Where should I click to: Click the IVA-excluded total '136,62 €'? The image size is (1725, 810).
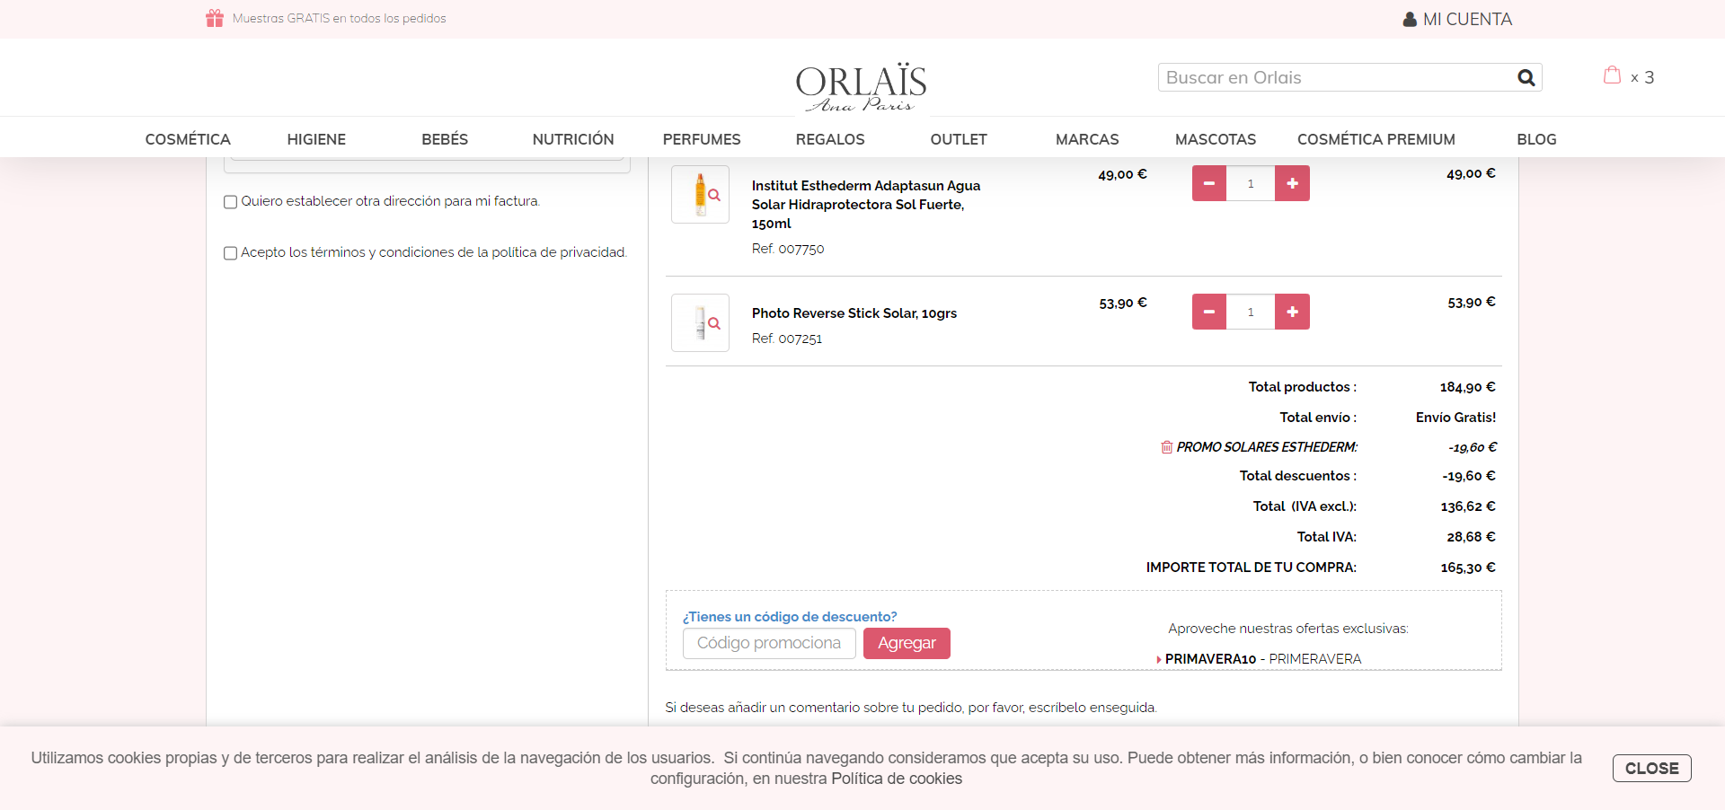1468,506
